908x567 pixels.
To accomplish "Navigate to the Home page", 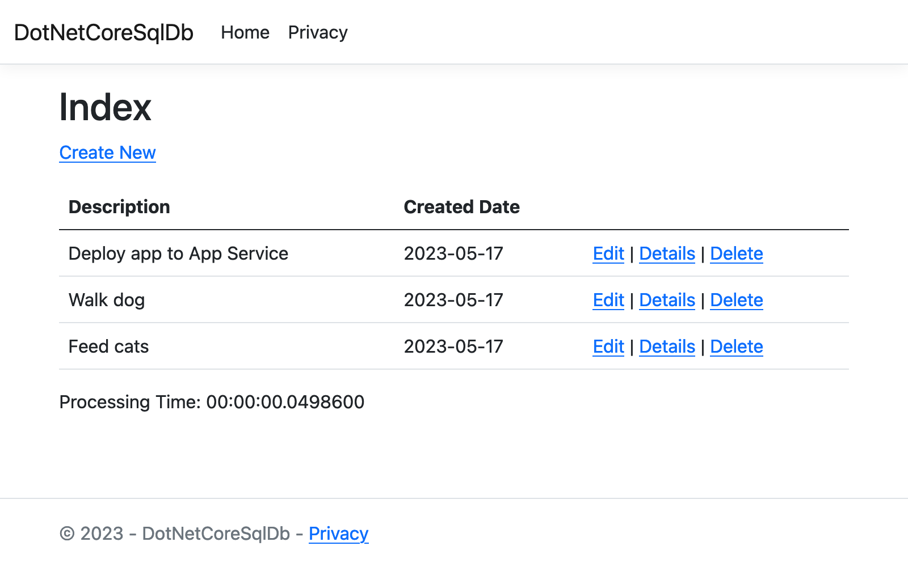I will (x=245, y=32).
